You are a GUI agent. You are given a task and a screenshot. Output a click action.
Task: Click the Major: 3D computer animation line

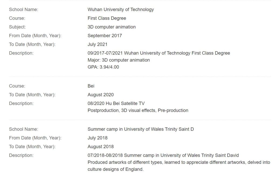(119, 60)
